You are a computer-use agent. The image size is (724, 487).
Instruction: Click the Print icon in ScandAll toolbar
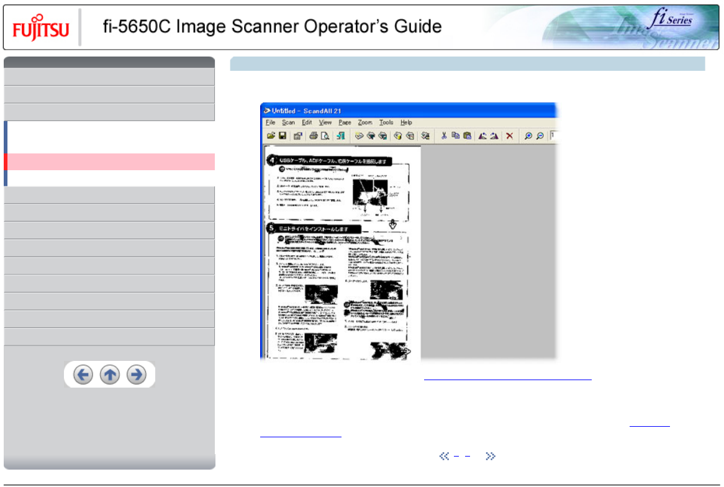tap(314, 136)
